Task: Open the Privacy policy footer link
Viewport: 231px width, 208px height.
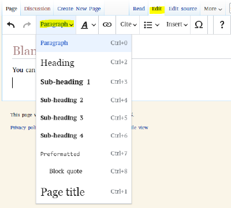Action: coord(23,128)
